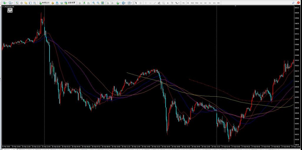Viewport: 302px width, 150px height.
Task: Click the New Order (新規注文) button
Action: tap(45, 3)
